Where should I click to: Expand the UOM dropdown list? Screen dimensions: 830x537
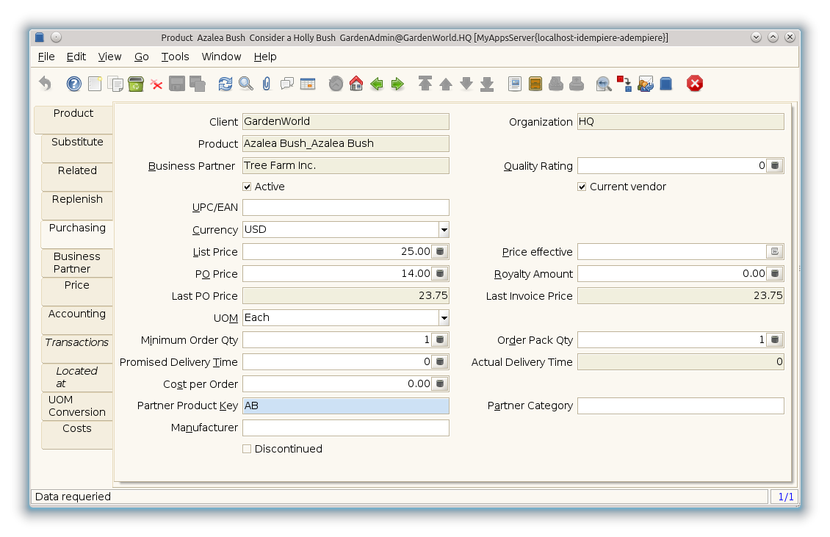(444, 318)
